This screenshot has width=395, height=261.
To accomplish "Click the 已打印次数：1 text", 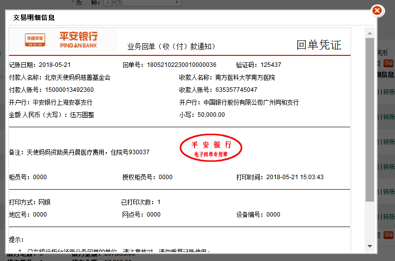I will click(141, 202).
